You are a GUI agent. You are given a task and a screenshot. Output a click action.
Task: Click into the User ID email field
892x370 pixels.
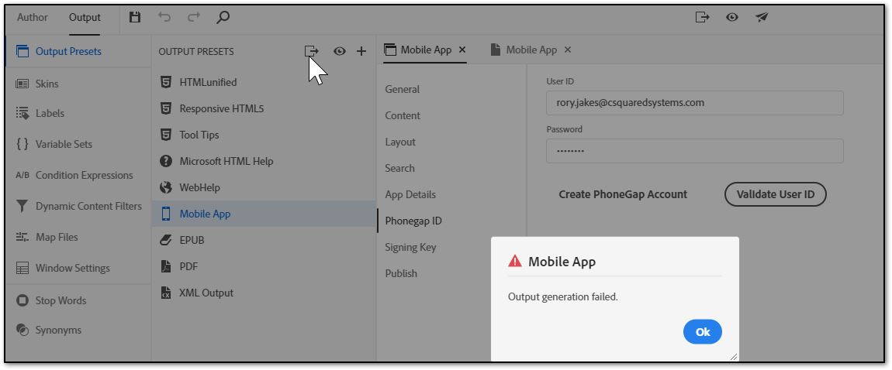coord(695,103)
